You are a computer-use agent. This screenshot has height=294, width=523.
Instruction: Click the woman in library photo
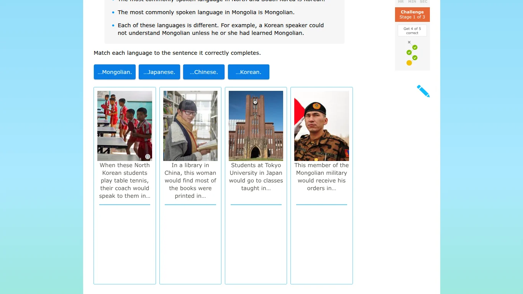[190, 126]
